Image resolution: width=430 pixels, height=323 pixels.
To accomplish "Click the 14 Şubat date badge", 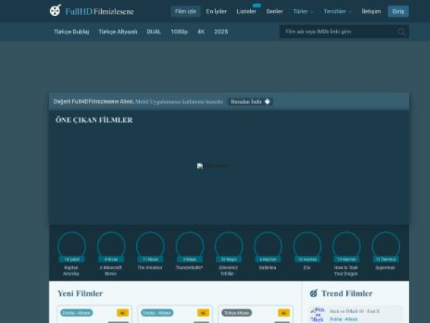I will [72, 259].
